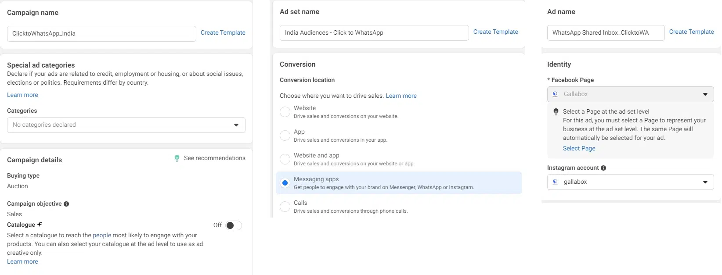Click the Campaign objective info icon

click(66, 204)
